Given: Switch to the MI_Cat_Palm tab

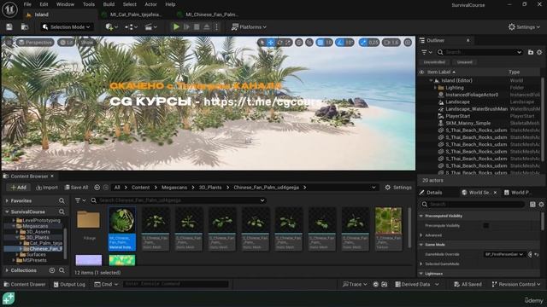Looking at the screenshot, I should [135, 14].
